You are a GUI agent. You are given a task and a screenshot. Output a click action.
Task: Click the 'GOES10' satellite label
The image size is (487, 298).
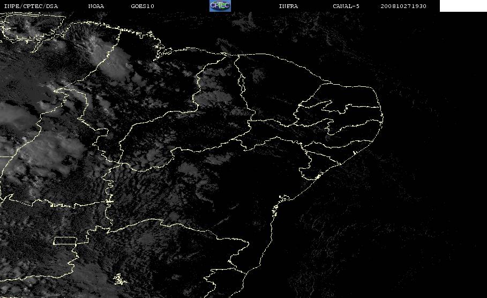click(143, 6)
